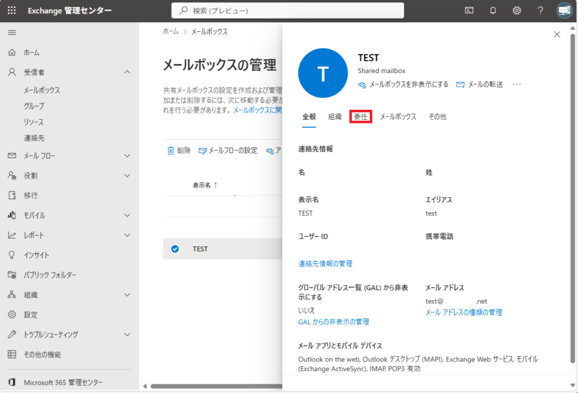Click the メールボックスを非表示にする icon
Viewport: 578px width, 393px height.
tap(362, 85)
